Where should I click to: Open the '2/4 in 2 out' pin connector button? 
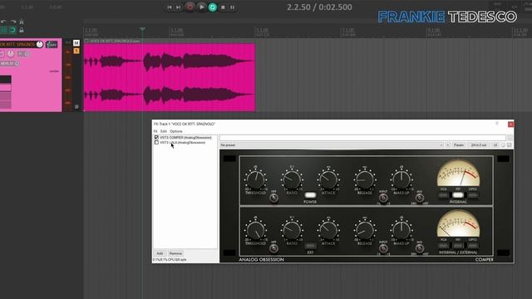tap(479, 145)
